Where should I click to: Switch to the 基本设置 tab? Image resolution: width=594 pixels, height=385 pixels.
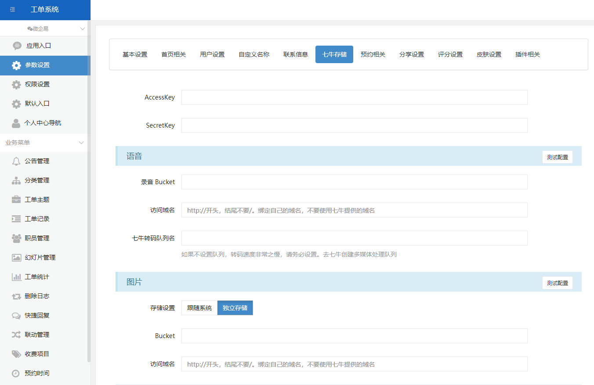[x=135, y=54]
